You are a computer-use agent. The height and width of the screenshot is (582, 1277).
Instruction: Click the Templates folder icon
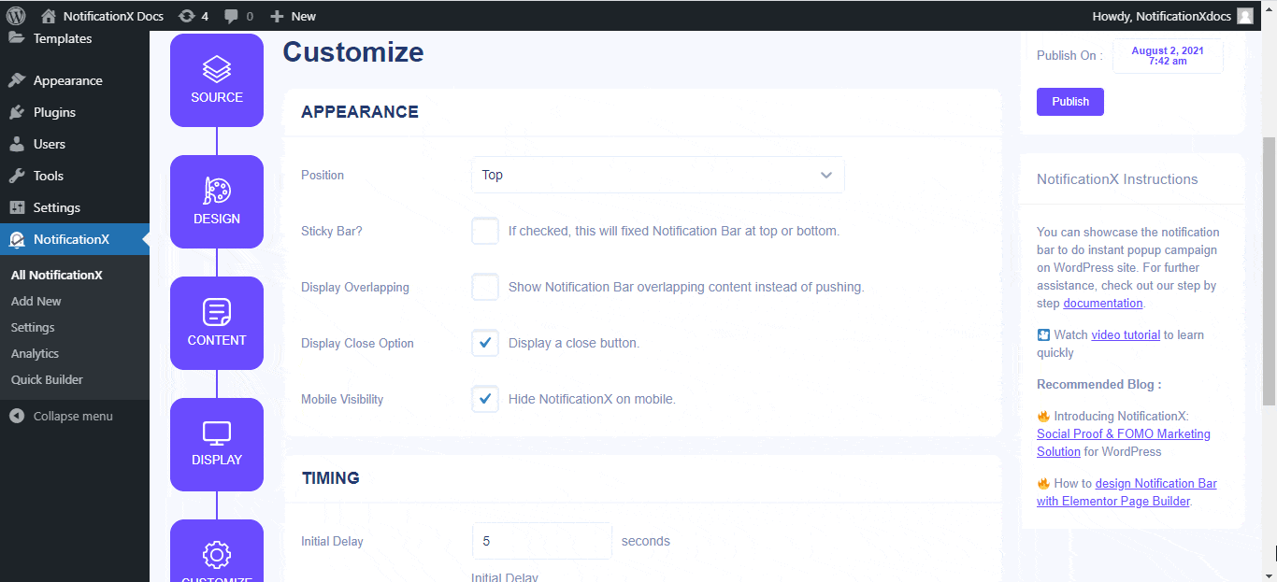[17, 38]
